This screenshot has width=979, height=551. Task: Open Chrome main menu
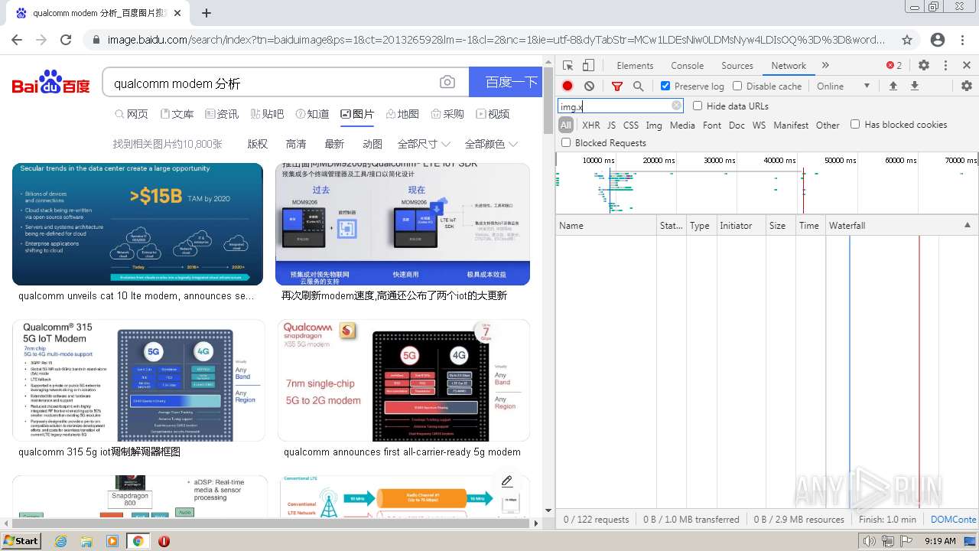[x=963, y=40]
